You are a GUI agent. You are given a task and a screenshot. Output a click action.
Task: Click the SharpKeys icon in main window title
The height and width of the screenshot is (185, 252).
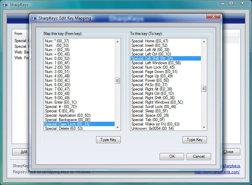click(x=5, y=5)
